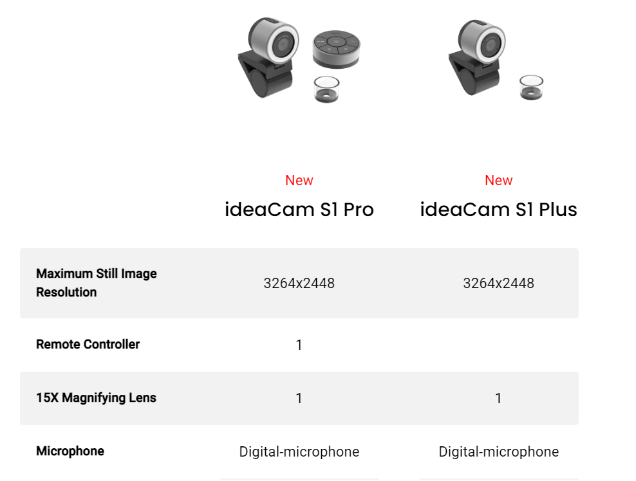Click the ideaCam S1 Plus webcam image
636x481 pixels.
[477, 57]
